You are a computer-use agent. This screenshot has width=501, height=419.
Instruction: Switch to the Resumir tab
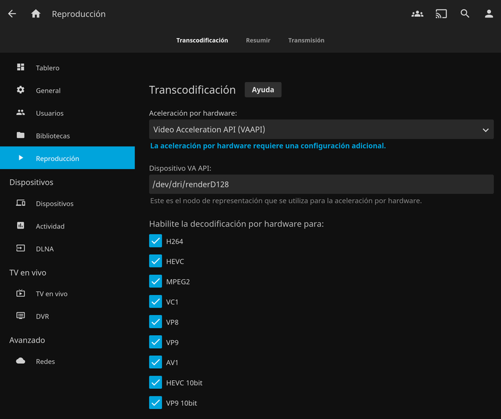point(258,40)
